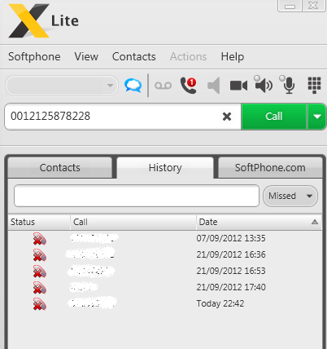The height and width of the screenshot is (349, 327).
Task: Switch to the Contacts tab
Action: pos(60,168)
